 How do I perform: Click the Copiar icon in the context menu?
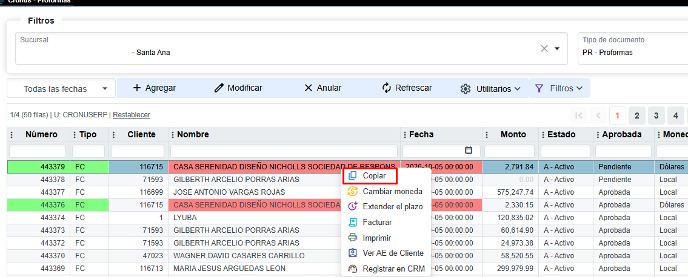pyautogui.click(x=352, y=175)
